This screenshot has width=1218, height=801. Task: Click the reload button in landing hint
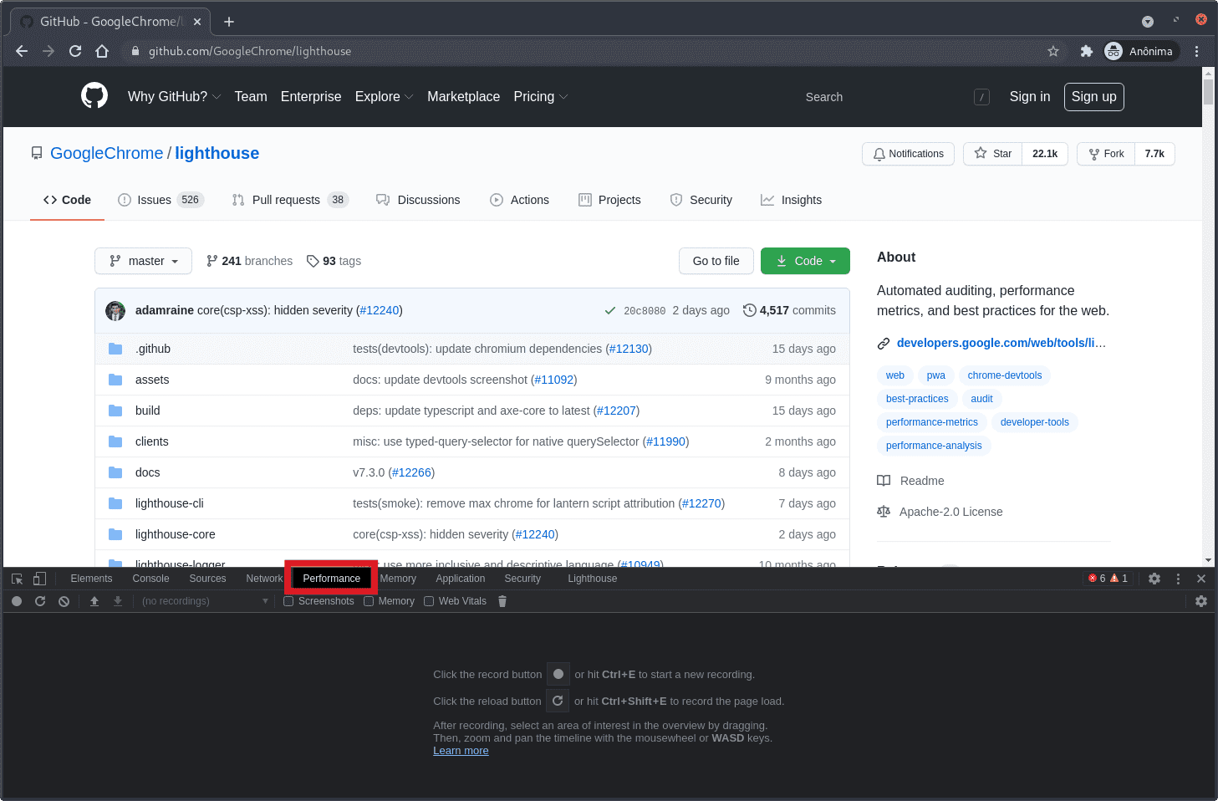pos(558,701)
